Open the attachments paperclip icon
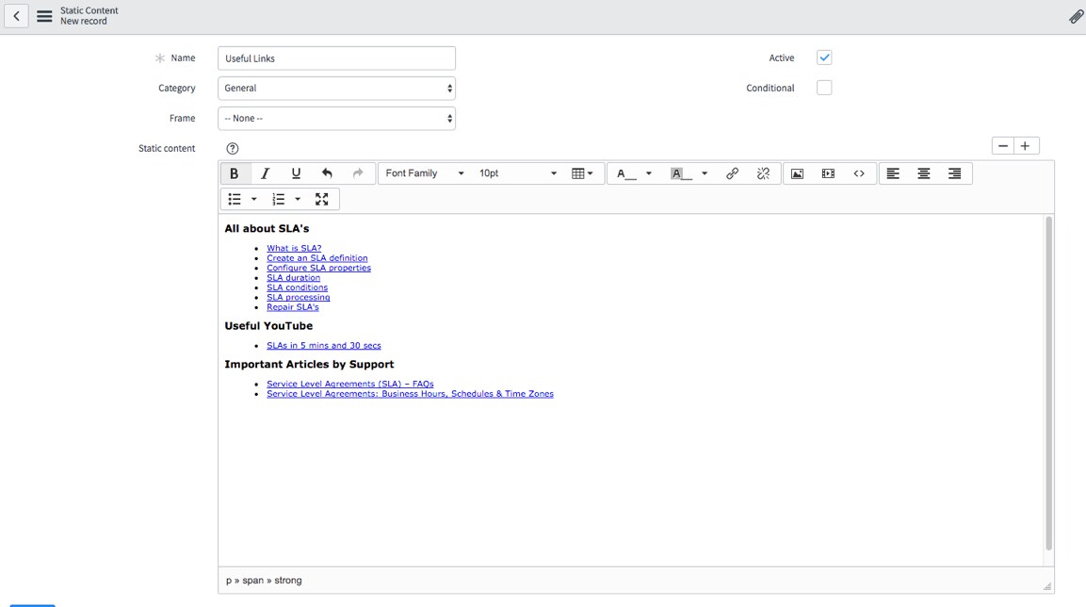This screenshot has height=607, width=1086. coord(1076,15)
